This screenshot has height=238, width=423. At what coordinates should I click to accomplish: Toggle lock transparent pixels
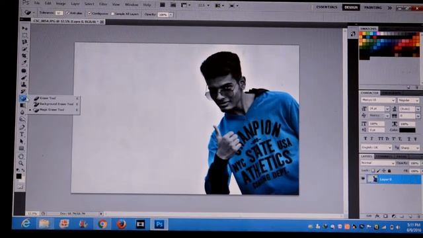point(373,171)
